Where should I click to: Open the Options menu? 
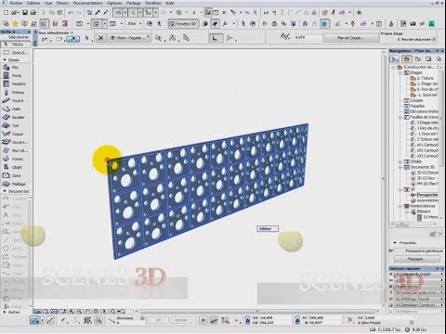coord(114,3)
